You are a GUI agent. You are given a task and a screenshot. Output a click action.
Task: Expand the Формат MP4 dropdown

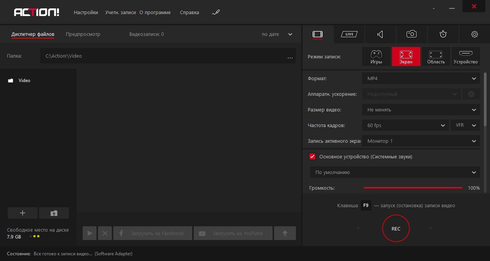[421, 79]
